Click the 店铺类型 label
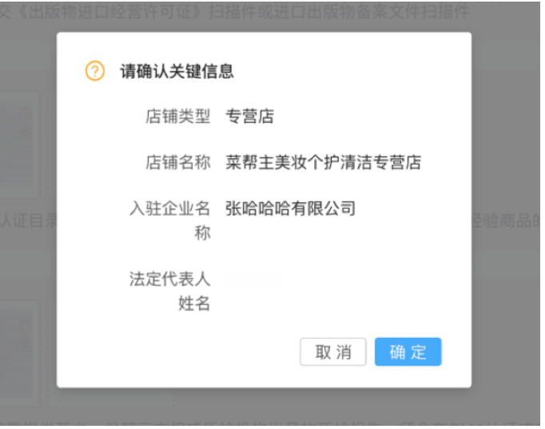The height and width of the screenshot is (429, 545). pos(178,116)
